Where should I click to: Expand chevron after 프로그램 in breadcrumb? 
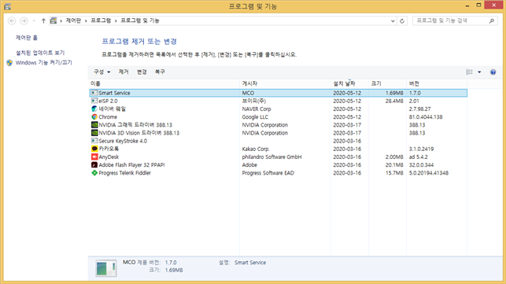pos(116,21)
